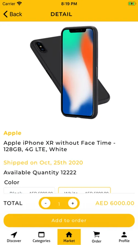Tap the Wi-Fi signal status icon

[19, 4]
